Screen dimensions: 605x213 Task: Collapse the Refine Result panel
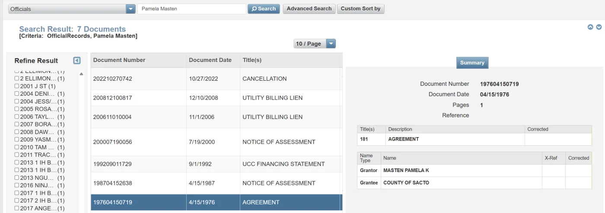(77, 61)
